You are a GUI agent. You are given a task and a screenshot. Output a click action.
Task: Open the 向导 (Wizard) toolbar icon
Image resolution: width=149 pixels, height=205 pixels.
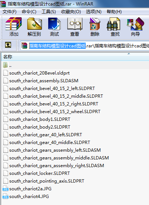135,24
